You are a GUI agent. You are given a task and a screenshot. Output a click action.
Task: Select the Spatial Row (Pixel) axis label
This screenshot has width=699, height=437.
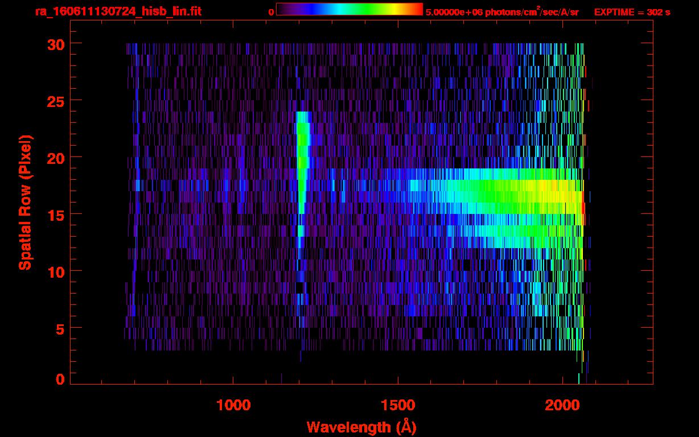click(25, 202)
